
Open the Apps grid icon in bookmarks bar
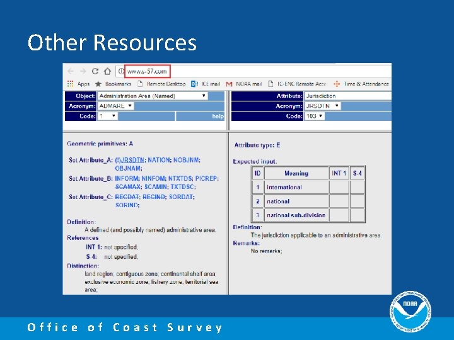tap(70, 84)
